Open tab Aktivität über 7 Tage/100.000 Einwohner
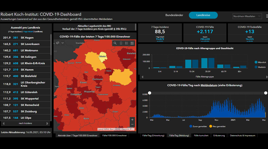Viewport: 268px width, 149px height. pos(77,136)
